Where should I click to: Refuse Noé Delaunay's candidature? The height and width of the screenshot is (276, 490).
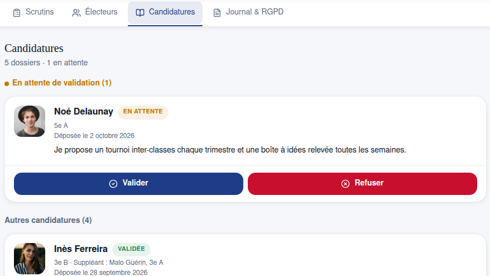click(362, 184)
